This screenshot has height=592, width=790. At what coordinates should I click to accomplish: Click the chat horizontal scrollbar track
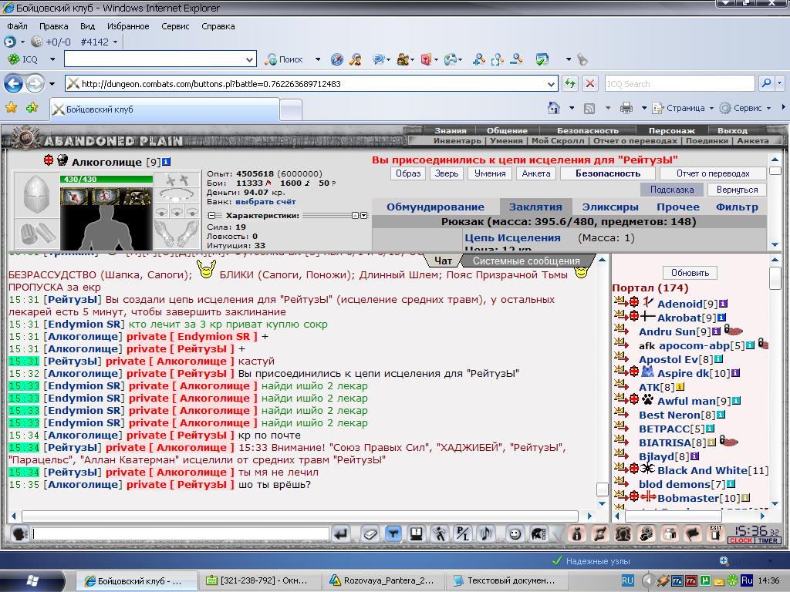pos(300,516)
